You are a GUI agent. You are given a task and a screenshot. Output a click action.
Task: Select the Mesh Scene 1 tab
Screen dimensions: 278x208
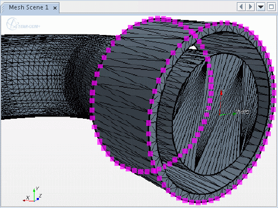[x=29, y=8]
